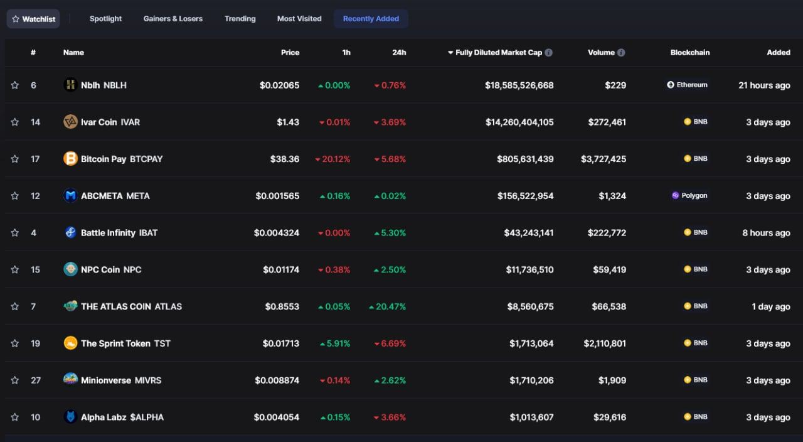Toggle watchlist star for The Sprint Token
This screenshot has height=442, width=803.
point(15,343)
